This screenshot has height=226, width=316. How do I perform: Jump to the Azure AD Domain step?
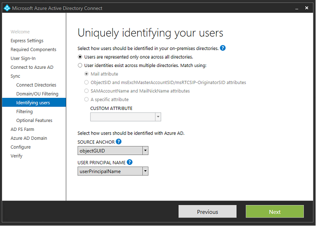tap(29, 138)
